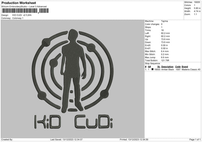Click the stitch count 19003 in stop sequence

[157, 69]
